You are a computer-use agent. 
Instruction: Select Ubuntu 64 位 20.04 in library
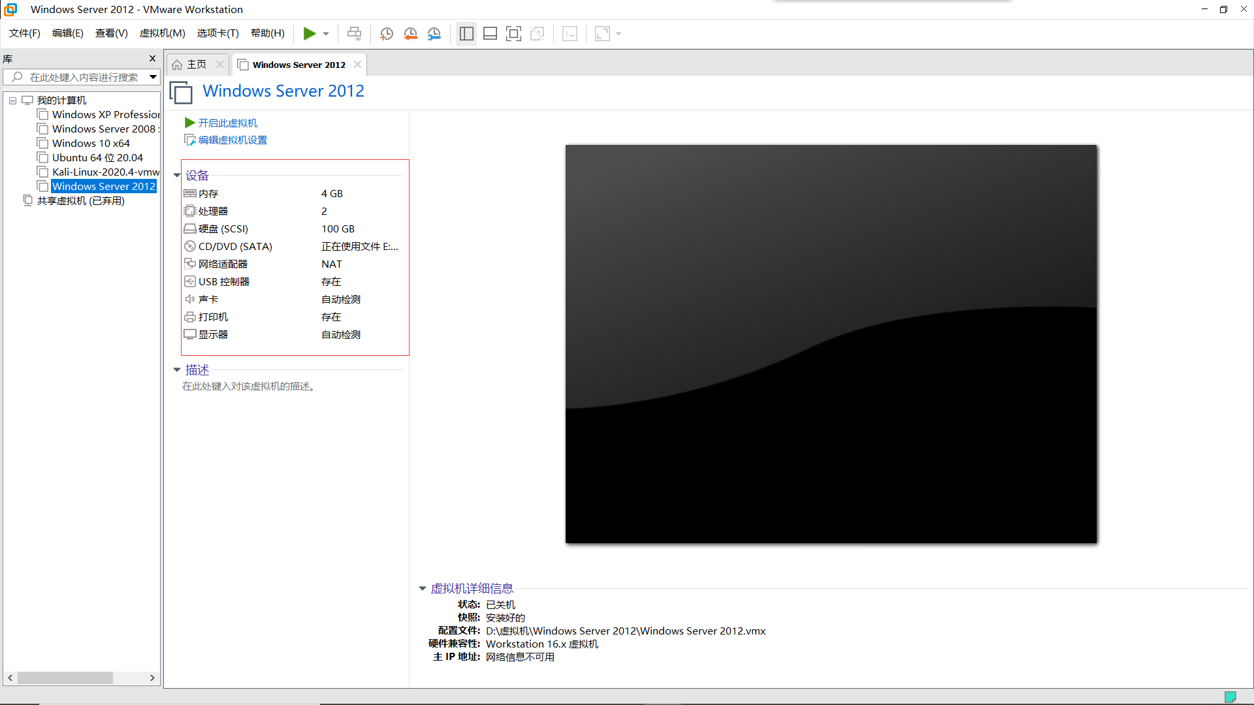pos(90,157)
